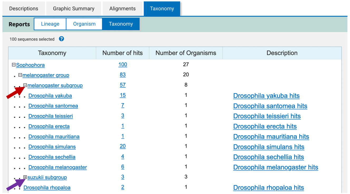Select the top-level Taxonomy tab

coord(162,9)
